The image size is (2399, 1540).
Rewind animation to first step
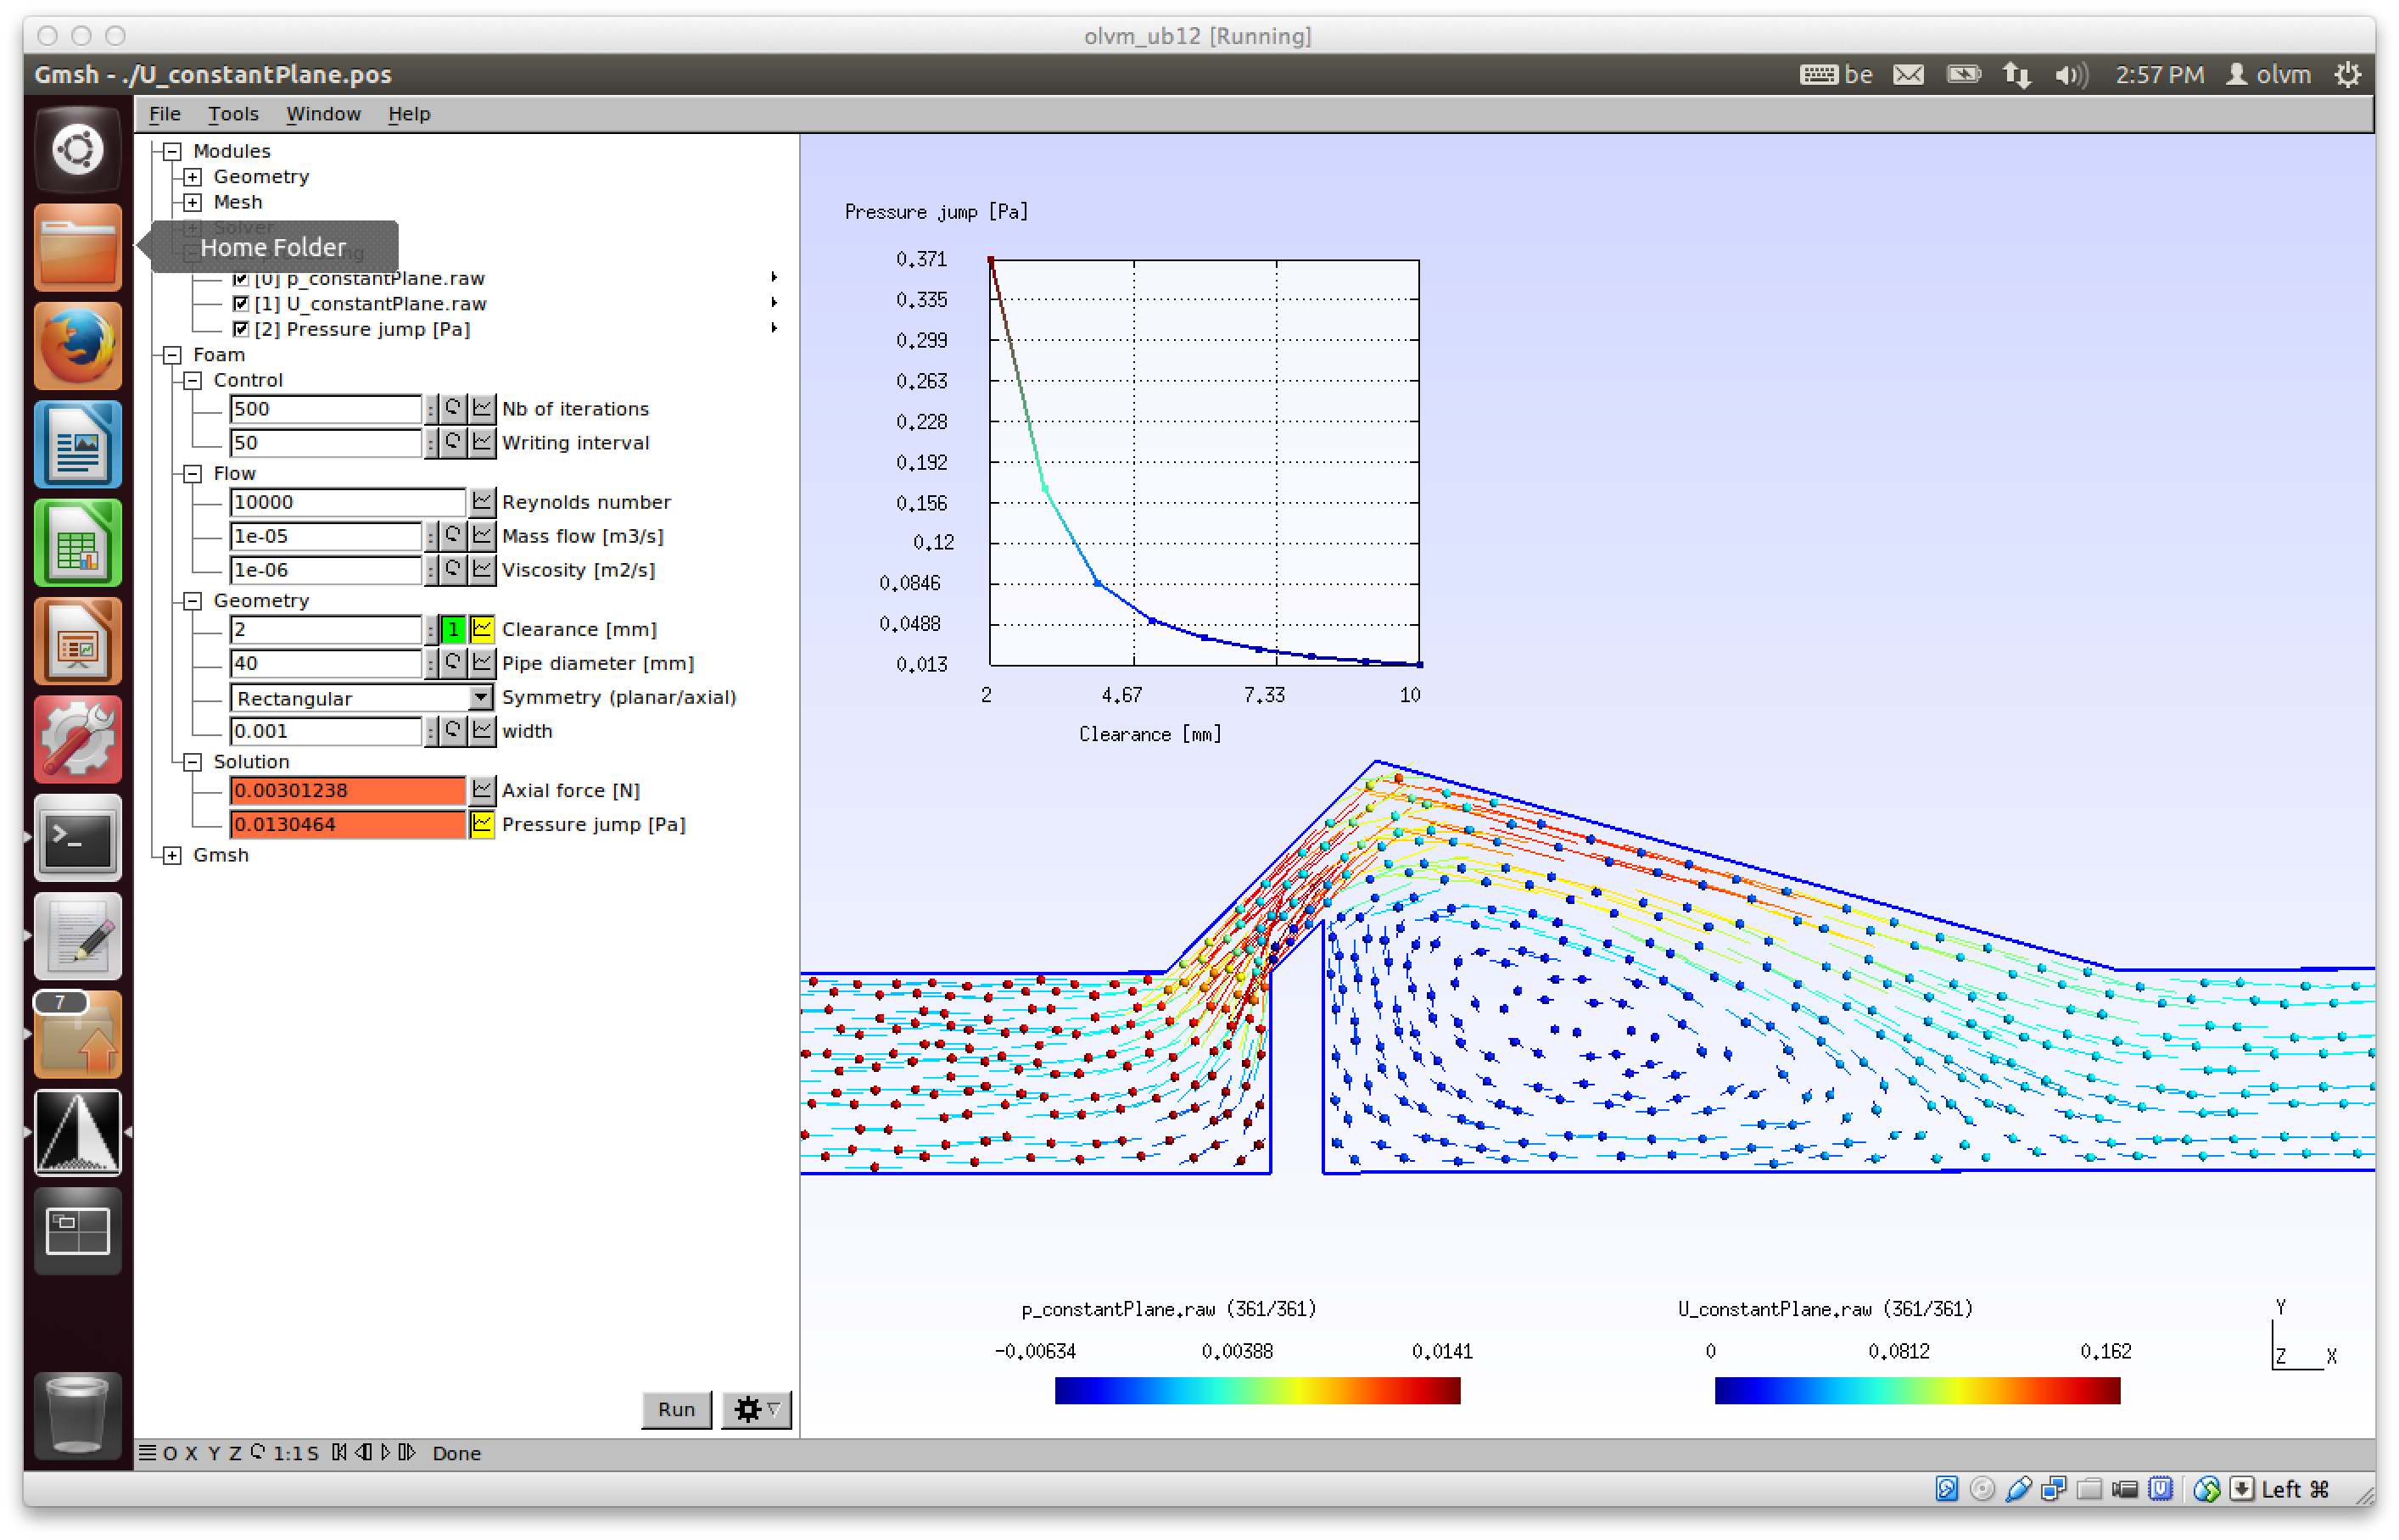[x=339, y=1452]
